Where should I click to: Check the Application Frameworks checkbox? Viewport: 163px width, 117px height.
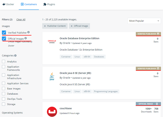pos(4,66)
